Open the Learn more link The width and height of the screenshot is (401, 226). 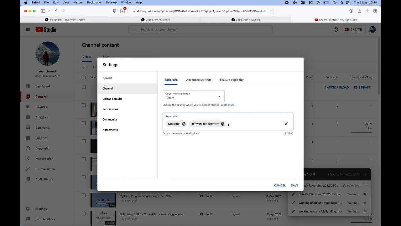pyautogui.click(x=227, y=105)
